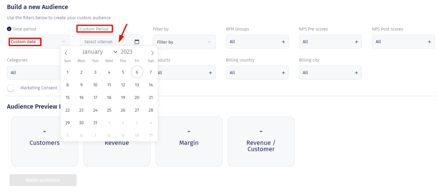438x192 pixels.
Task: Select January 6 in the calendar
Action: click(x=137, y=73)
